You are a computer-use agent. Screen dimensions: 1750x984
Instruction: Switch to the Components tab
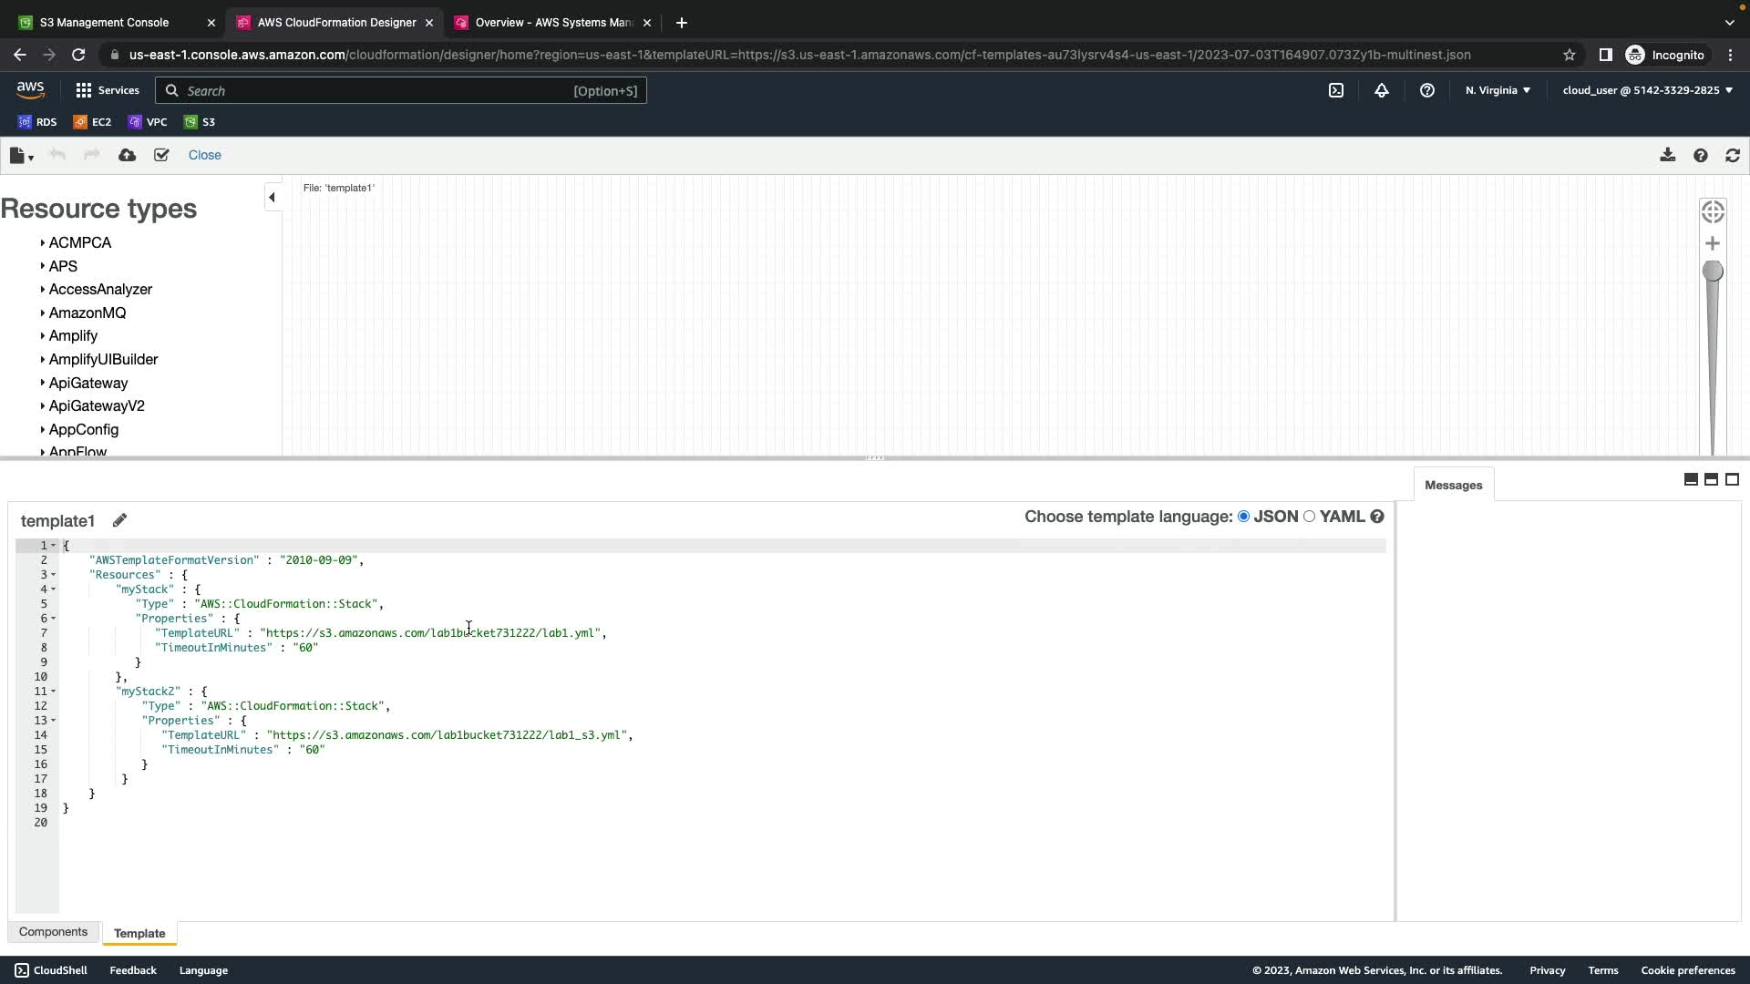pos(53,932)
